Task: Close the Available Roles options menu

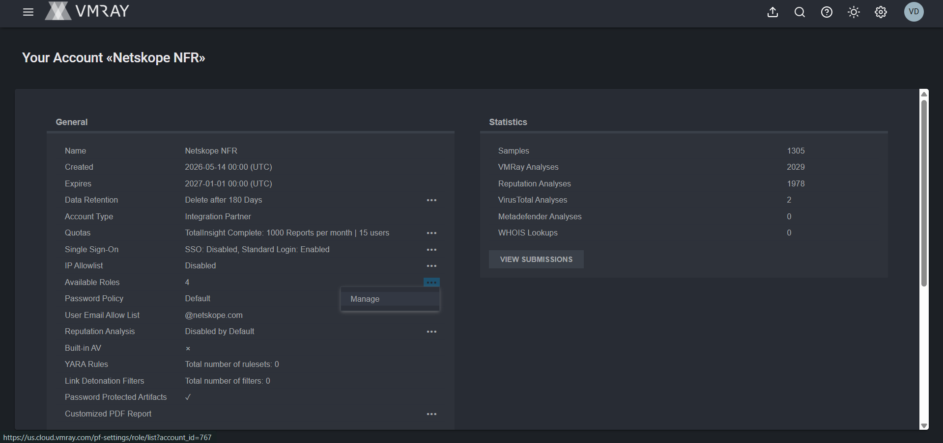Action: 431,283
